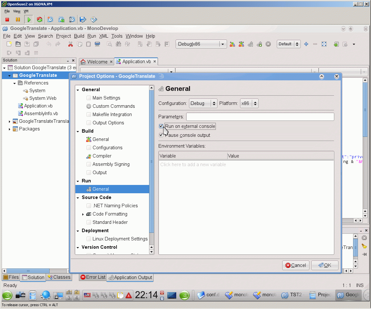Click the VM reset icon
371x309 pixels.
click(40, 19)
